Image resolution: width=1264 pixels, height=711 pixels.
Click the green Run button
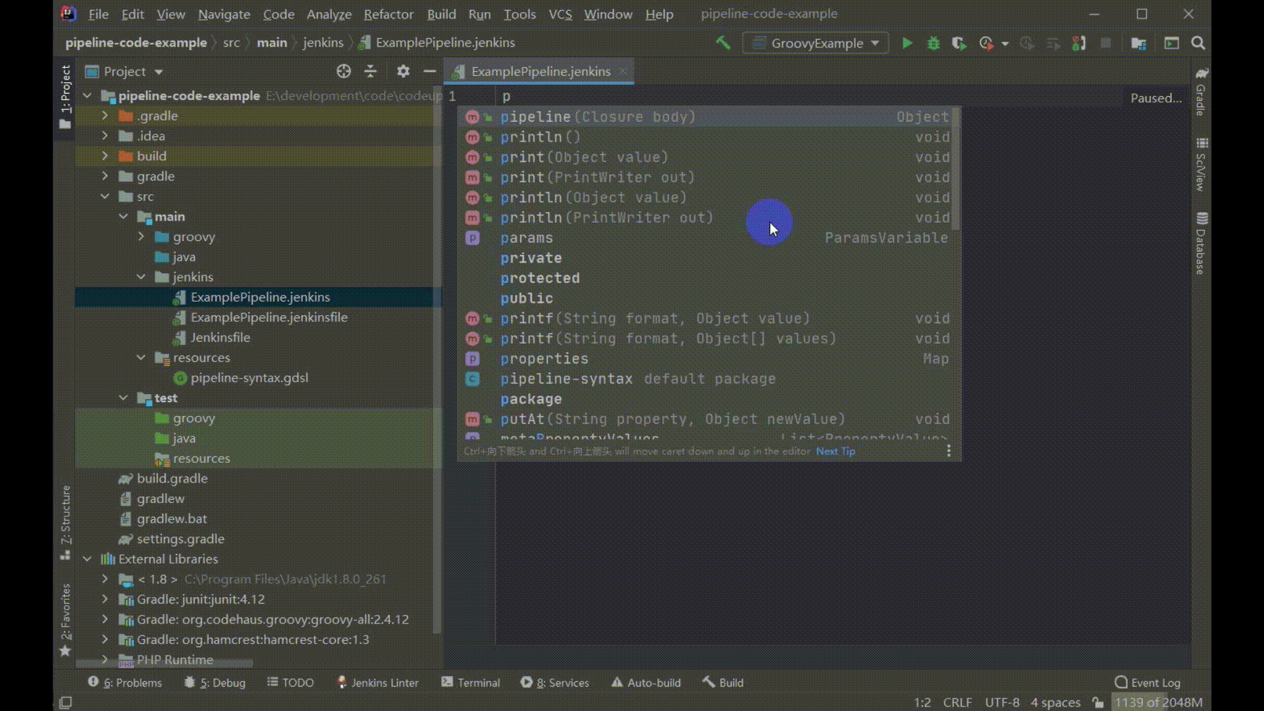tap(907, 43)
